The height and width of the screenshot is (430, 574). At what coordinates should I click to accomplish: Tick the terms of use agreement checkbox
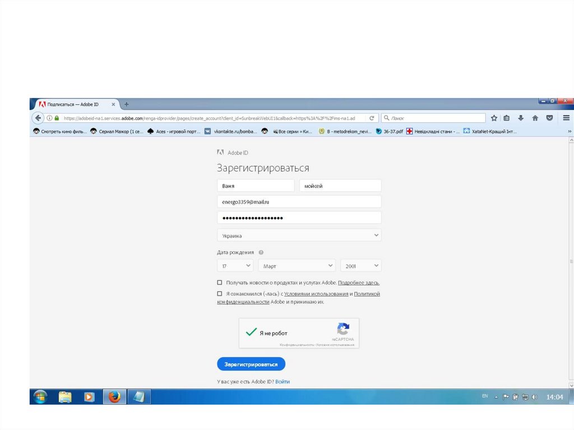220,293
